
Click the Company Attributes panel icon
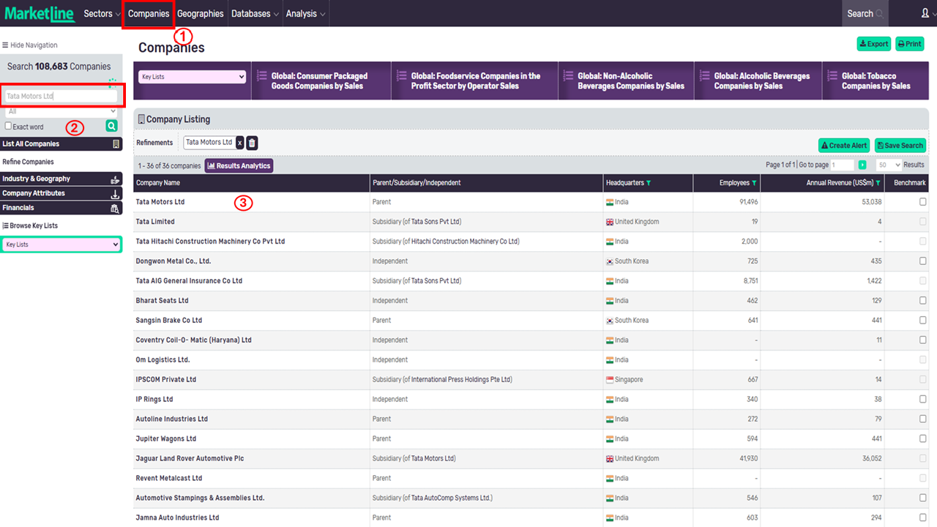[115, 193]
